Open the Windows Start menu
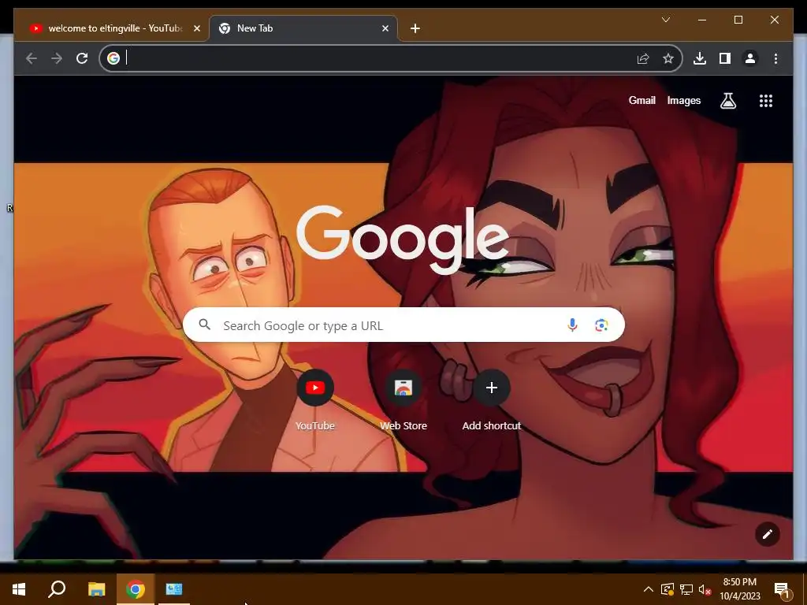 coord(19,589)
